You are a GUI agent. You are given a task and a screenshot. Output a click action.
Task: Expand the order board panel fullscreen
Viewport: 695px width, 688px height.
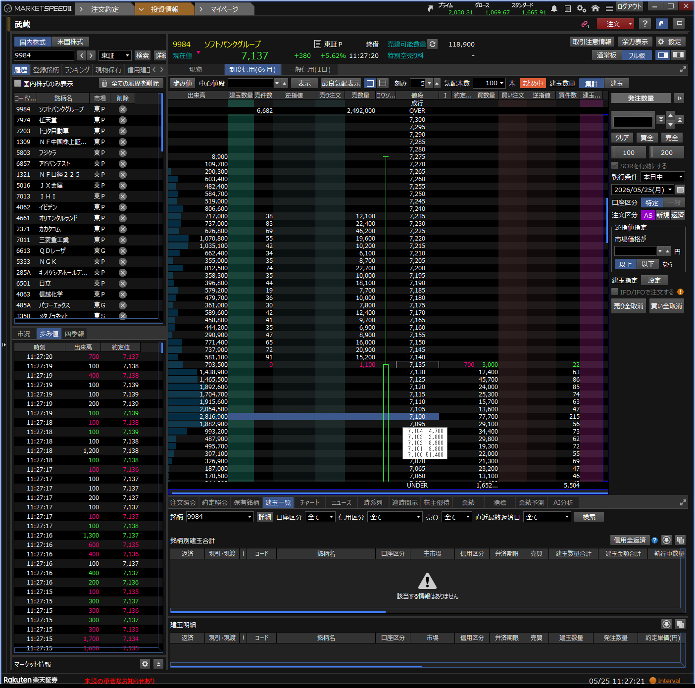coord(683,70)
